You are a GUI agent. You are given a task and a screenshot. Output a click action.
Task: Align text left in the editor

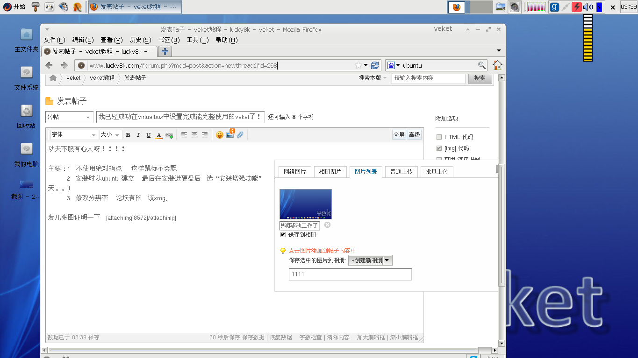184,135
